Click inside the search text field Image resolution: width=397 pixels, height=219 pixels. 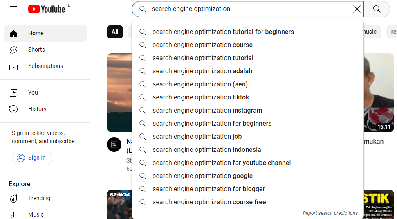pyautogui.click(x=248, y=9)
